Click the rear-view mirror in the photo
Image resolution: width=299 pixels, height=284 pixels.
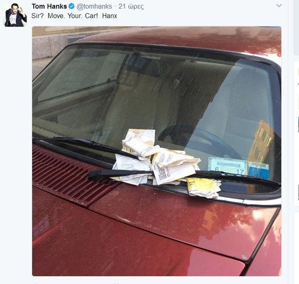tap(144, 65)
